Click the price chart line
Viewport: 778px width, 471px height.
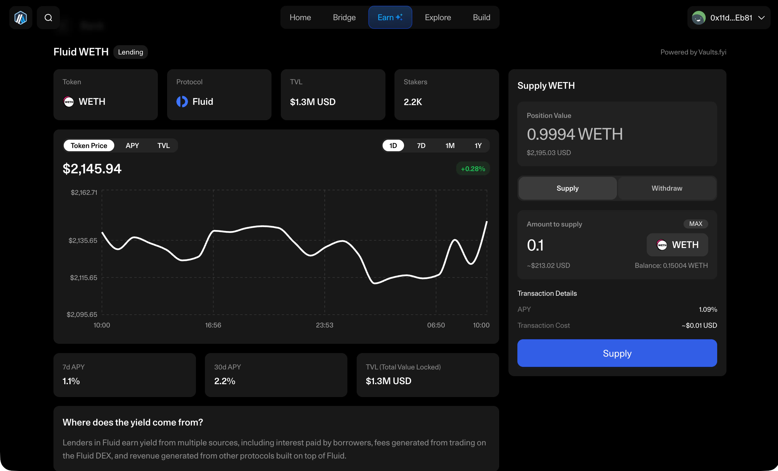[x=295, y=253]
